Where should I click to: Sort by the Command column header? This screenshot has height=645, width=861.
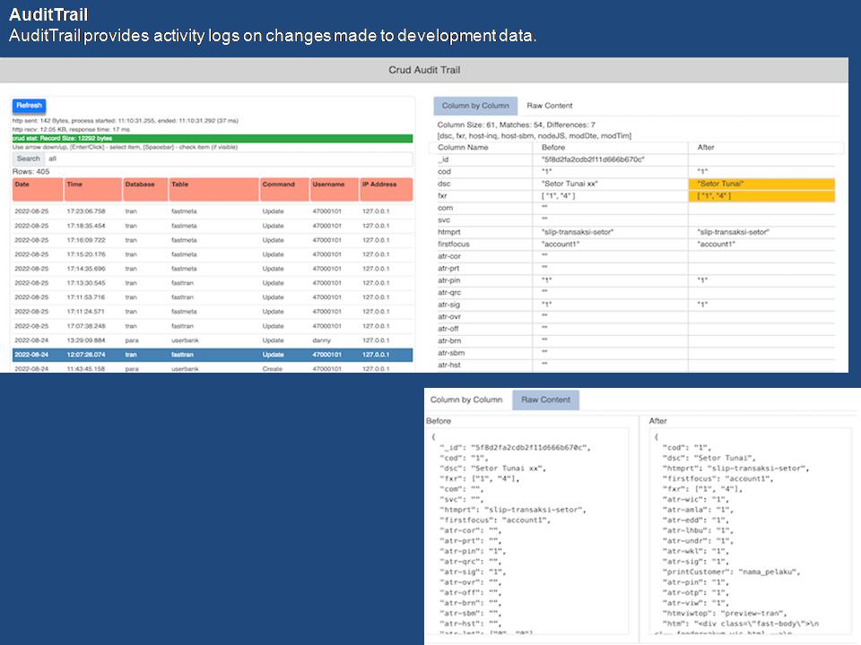(283, 189)
